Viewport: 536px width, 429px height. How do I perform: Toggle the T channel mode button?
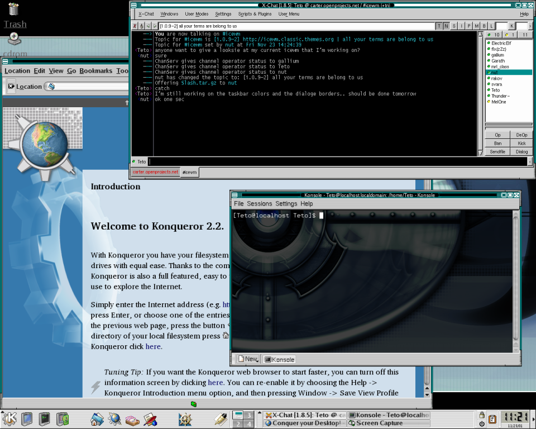tap(439, 26)
